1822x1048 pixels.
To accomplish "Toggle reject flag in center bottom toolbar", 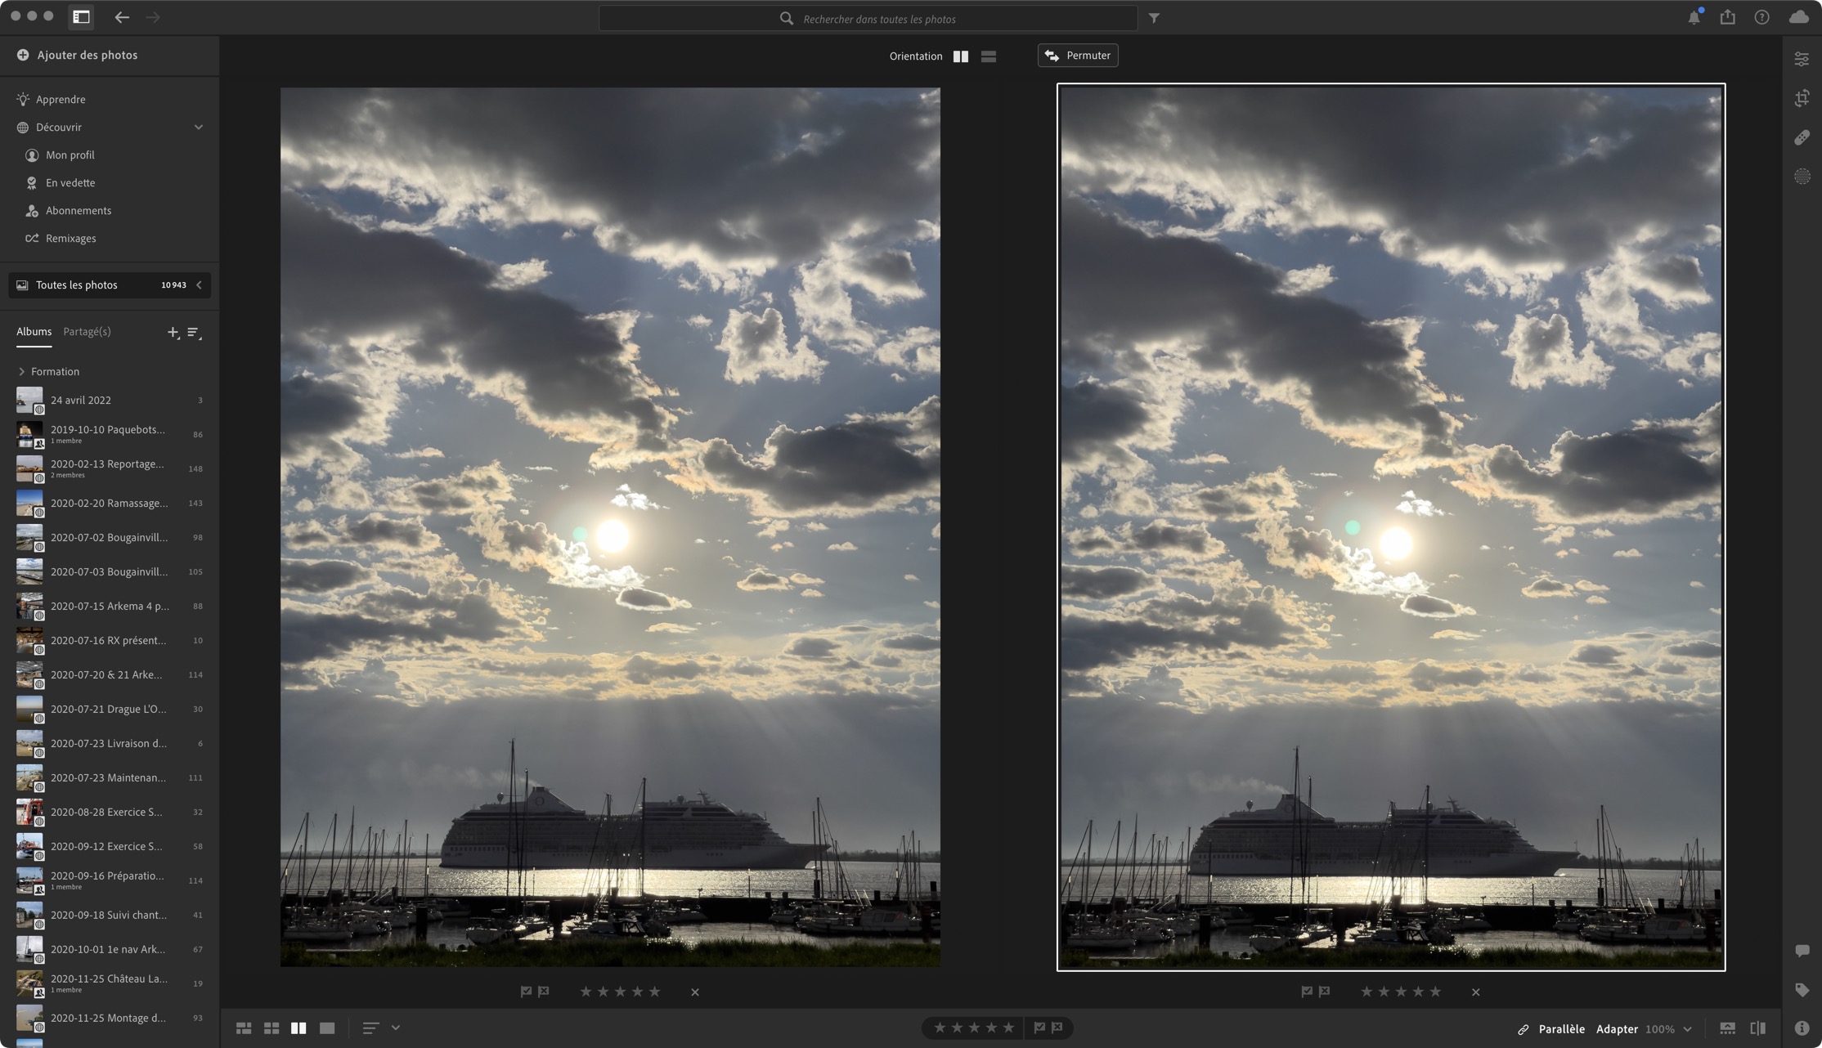I will [1057, 1028].
